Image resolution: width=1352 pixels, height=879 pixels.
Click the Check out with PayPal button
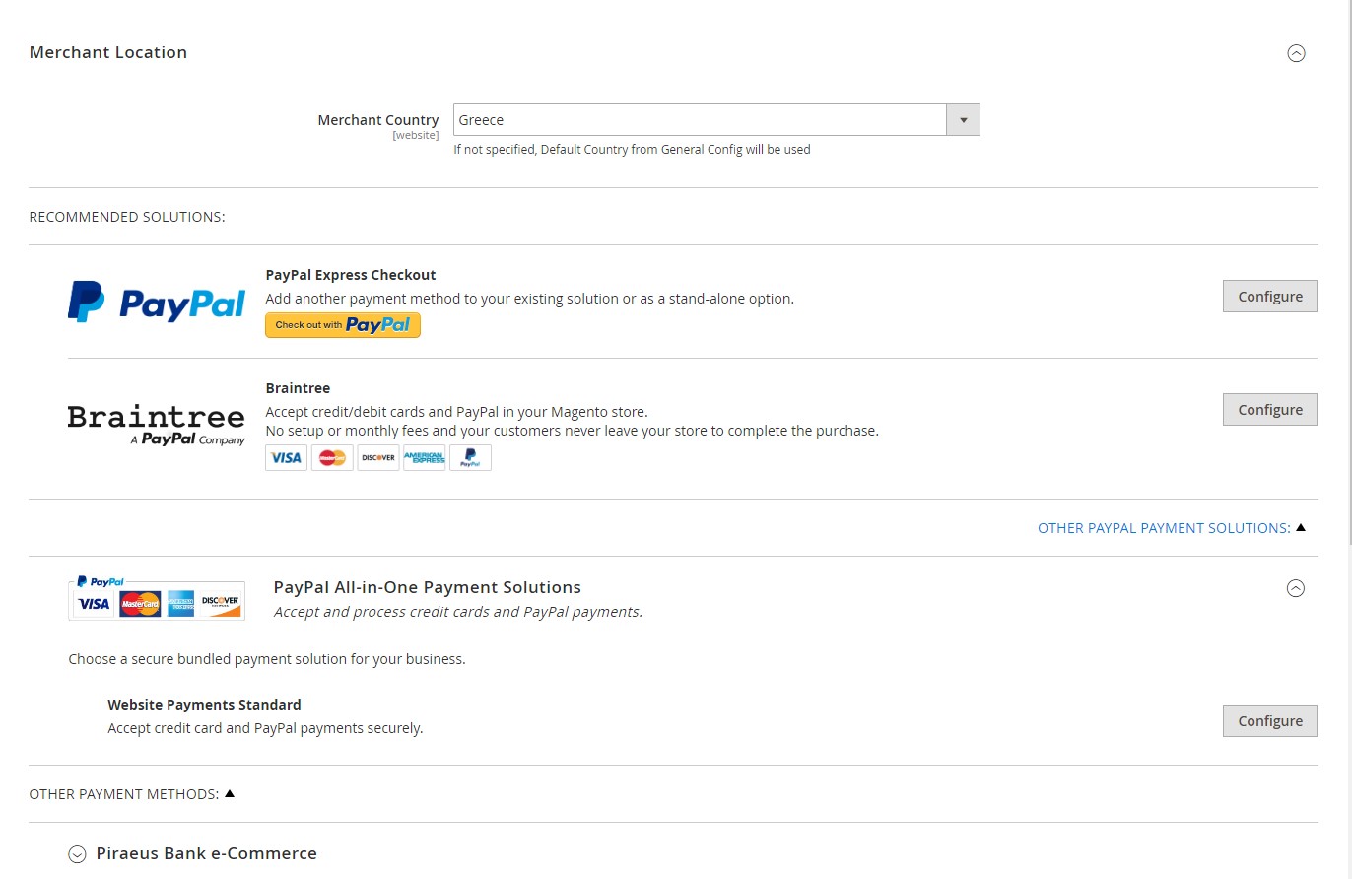(x=342, y=324)
